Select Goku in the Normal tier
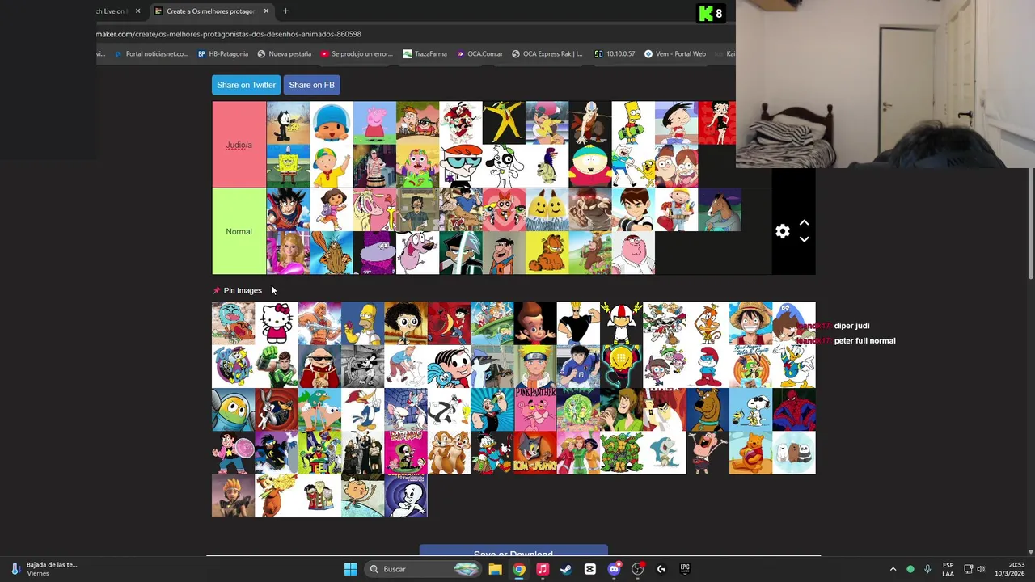 click(288, 209)
